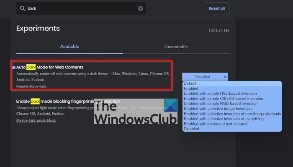This screenshot has width=293, height=167.
Task: Click the dark mode blocking fingerprinting title
Action: (x=68, y=101)
